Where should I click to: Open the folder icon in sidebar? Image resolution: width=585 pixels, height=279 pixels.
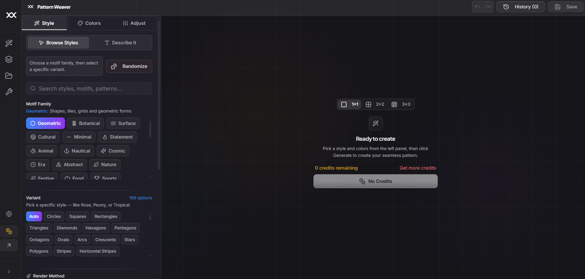tap(9, 76)
